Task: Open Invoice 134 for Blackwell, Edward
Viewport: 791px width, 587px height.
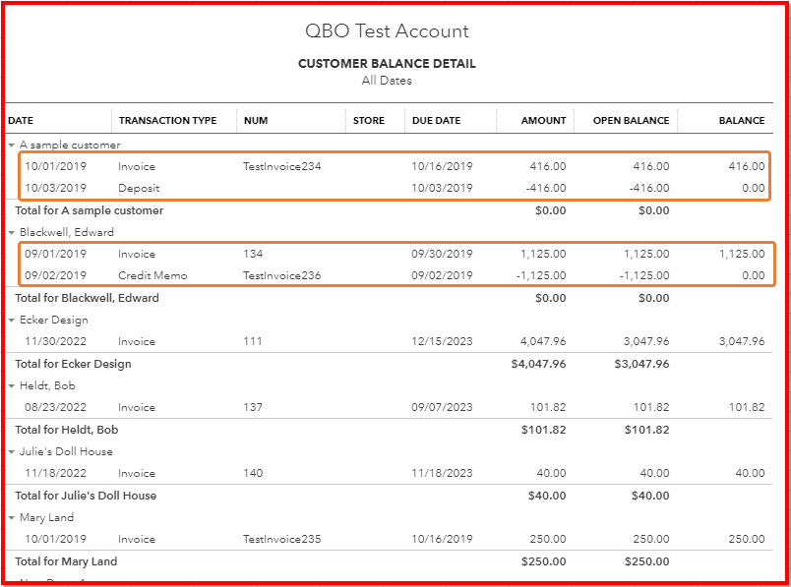Action: coord(253,254)
